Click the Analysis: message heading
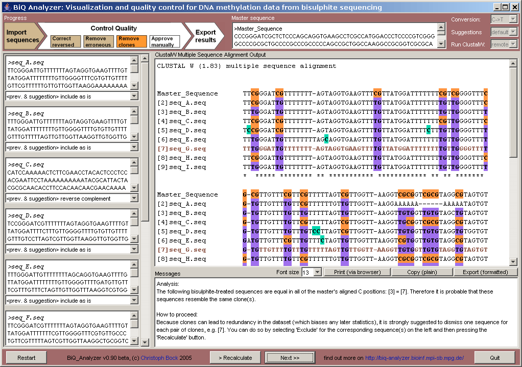522x367 pixels. click(168, 284)
